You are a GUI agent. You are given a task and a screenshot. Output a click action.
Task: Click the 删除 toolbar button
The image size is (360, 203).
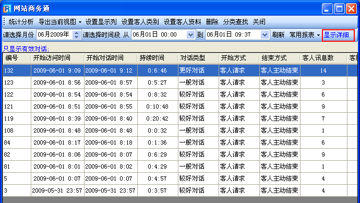(212, 22)
